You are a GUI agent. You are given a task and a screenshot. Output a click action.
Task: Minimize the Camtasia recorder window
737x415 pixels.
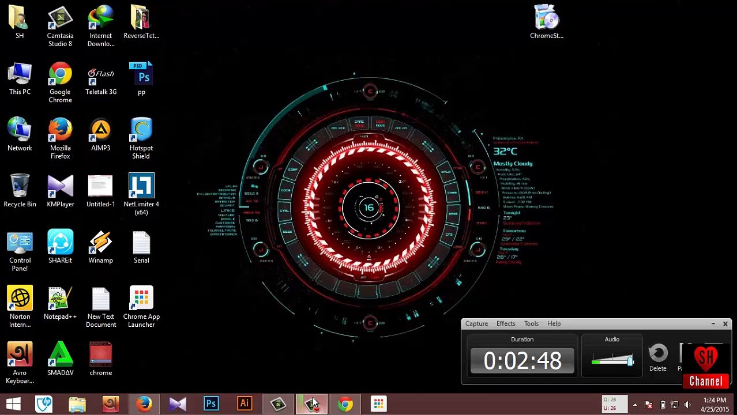[713, 324]
